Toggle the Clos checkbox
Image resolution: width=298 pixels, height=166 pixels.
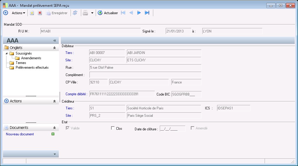[113, 128]
